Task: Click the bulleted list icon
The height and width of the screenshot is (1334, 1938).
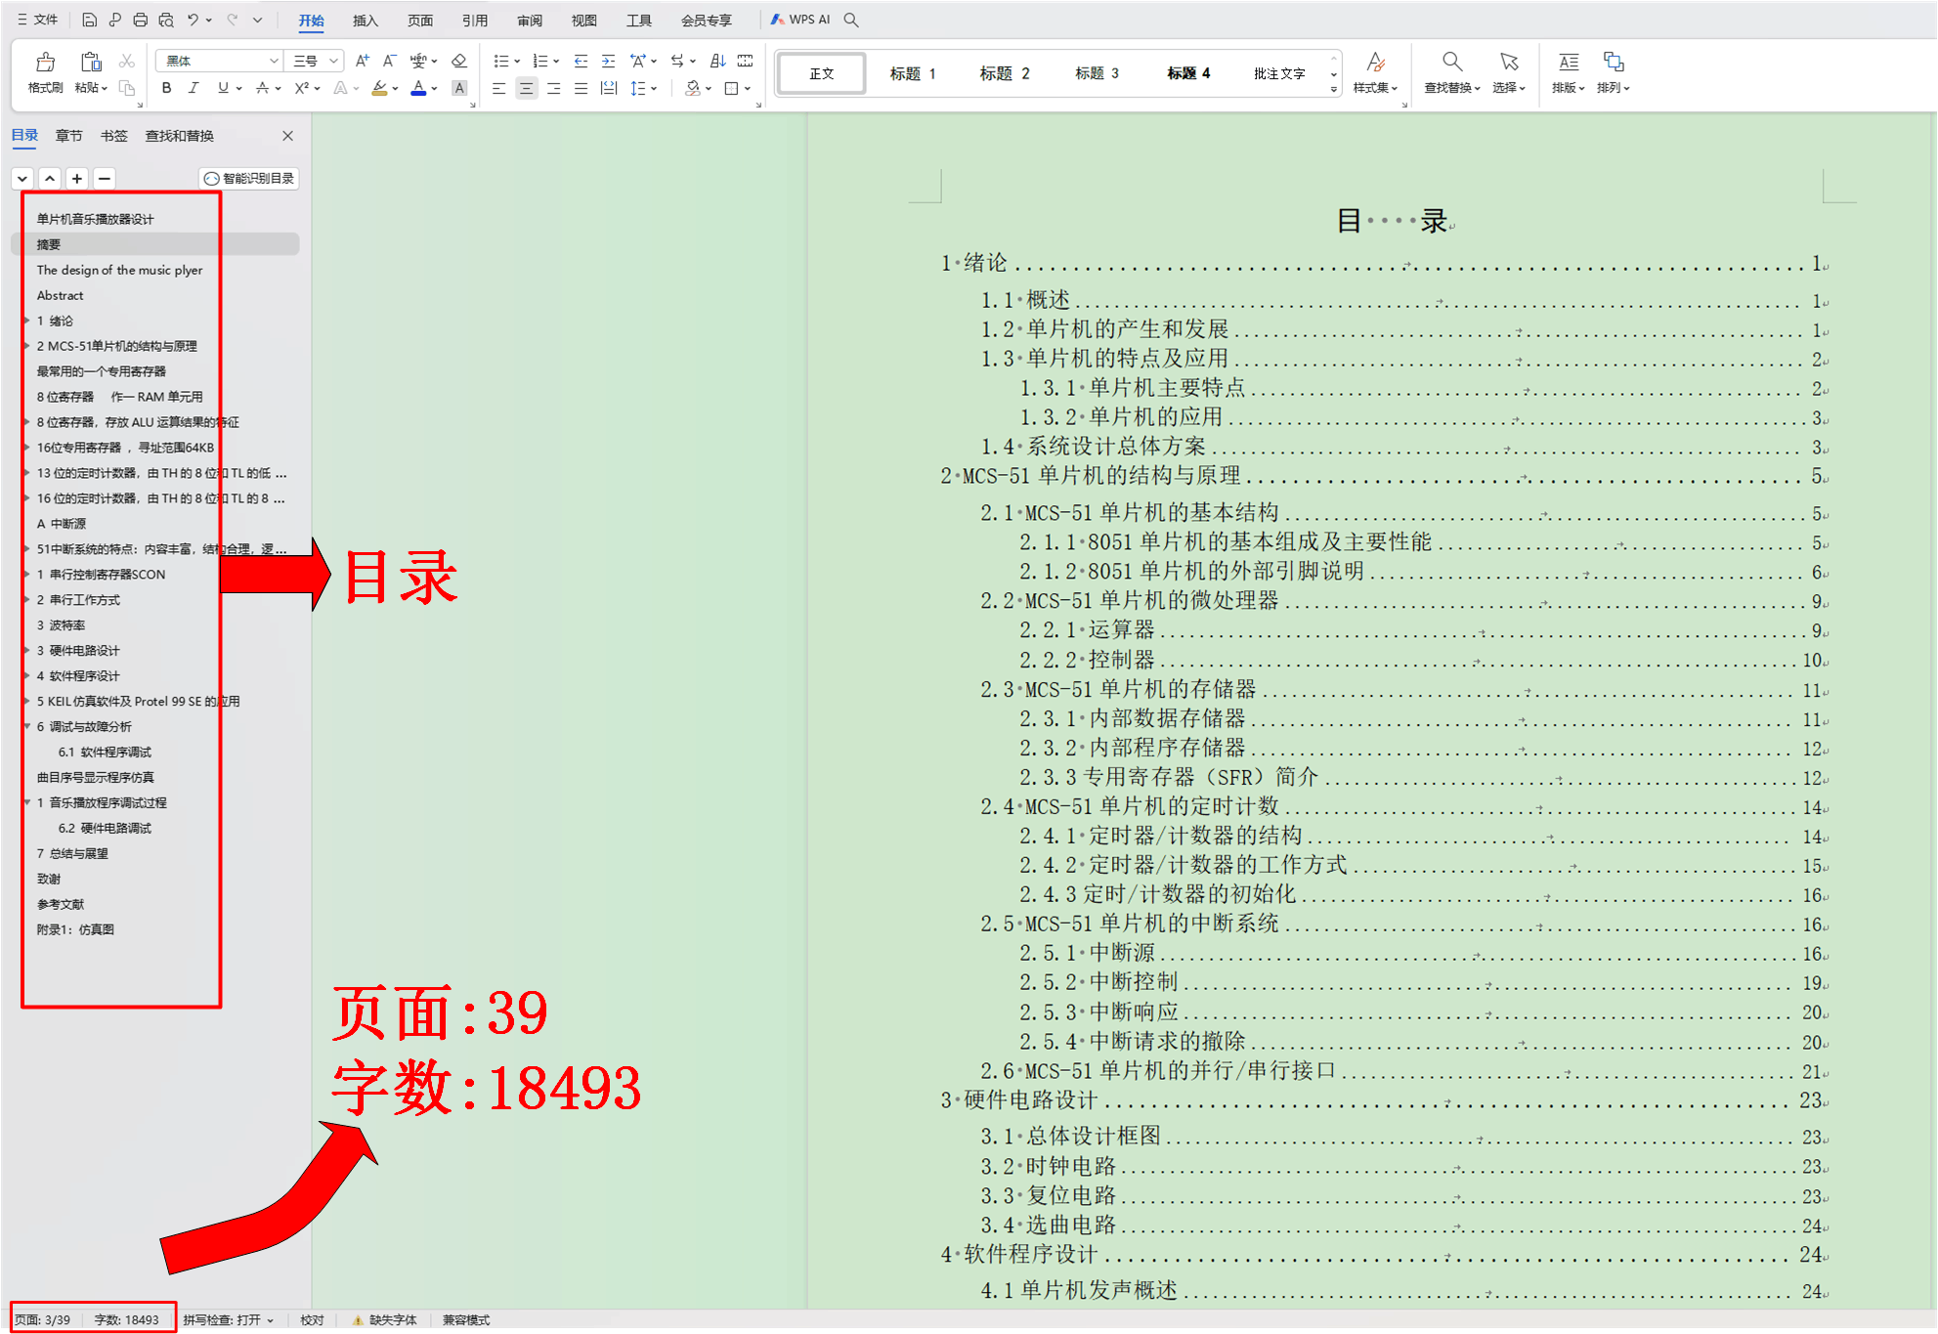Action: pos(500,61)
